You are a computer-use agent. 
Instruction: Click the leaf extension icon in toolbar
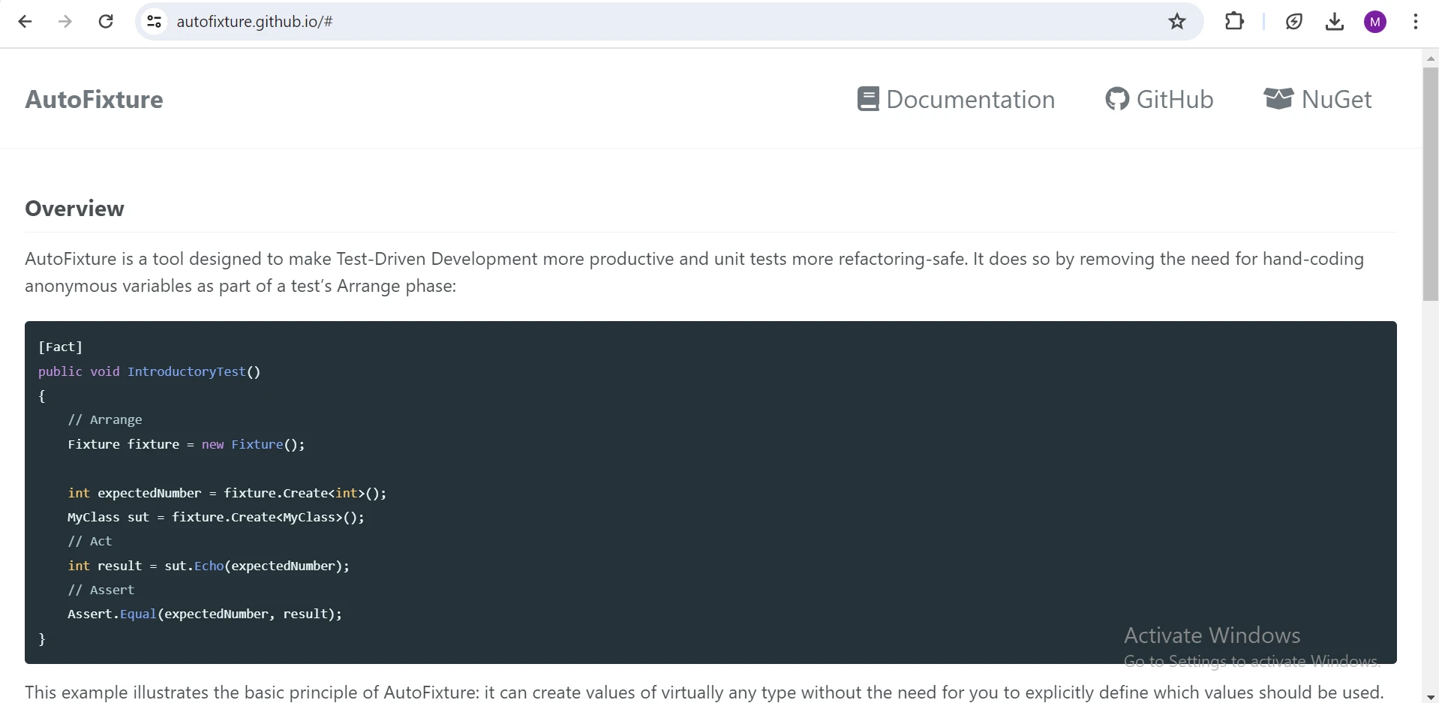pyautogui.click(x=1294, y=22)
